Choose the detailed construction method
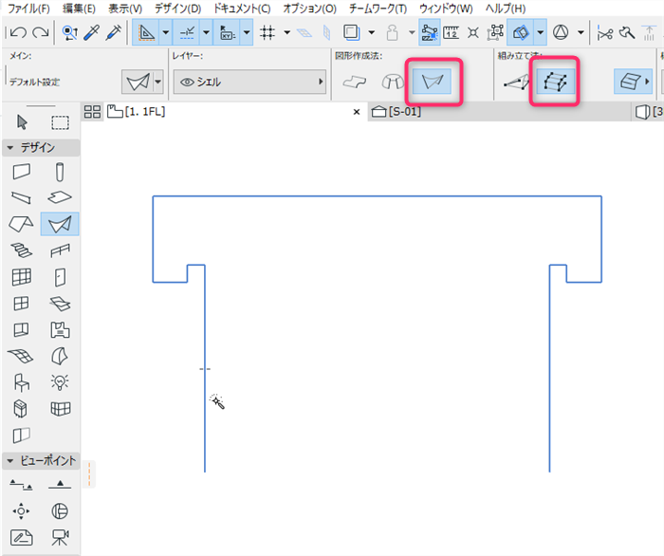664x556 pixels. [555, 82]
